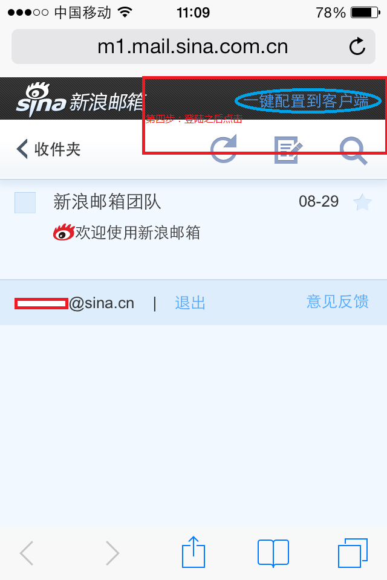387x580 pixels.
Task: Expand the 收件夹 folder back chevron
Action: click(x=22, y=149)
